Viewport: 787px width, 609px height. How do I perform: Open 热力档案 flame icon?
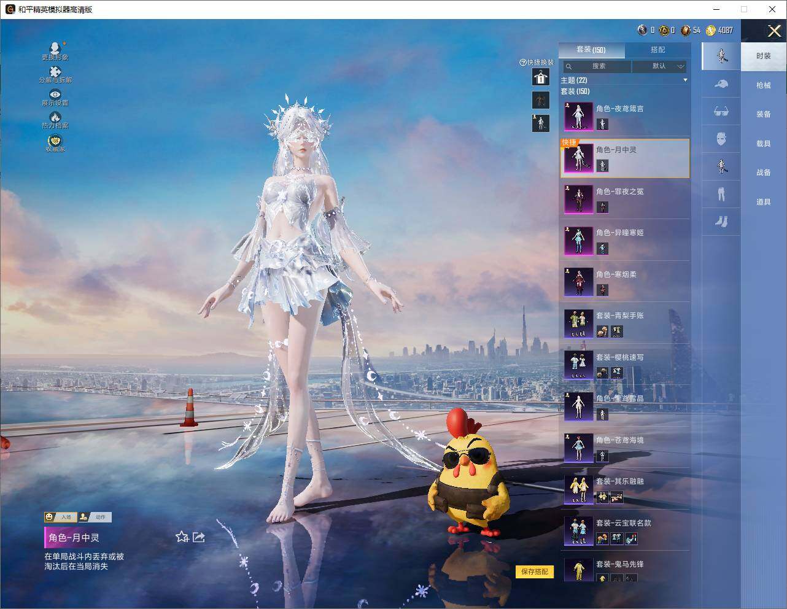55,117
